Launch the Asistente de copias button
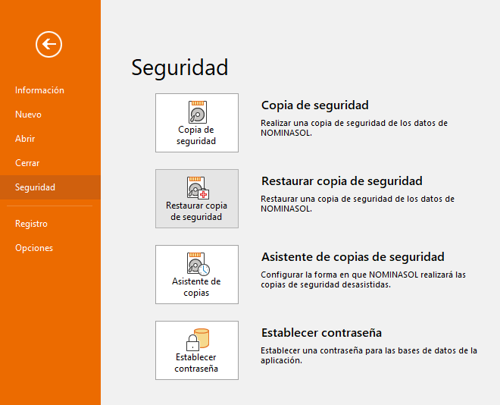The width and height of the screenshot is (500, 405). tap(197, 275)
